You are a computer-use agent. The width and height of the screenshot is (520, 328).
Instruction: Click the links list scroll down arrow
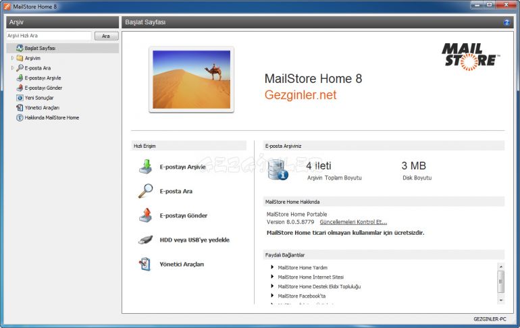tap(501, 300)
